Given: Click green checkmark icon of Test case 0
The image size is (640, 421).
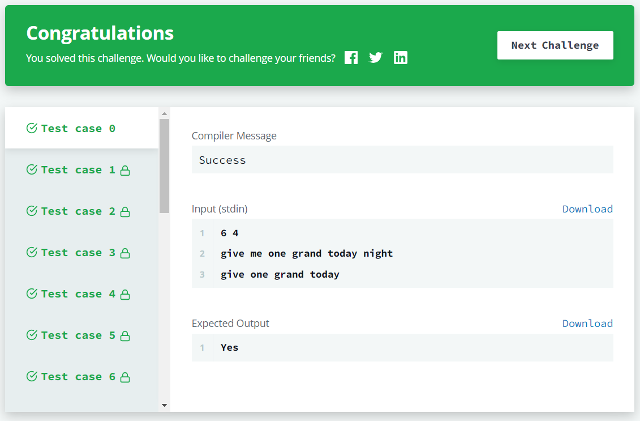Looking at the screenshot, I should pyautogui.click(x=32, y=128).
